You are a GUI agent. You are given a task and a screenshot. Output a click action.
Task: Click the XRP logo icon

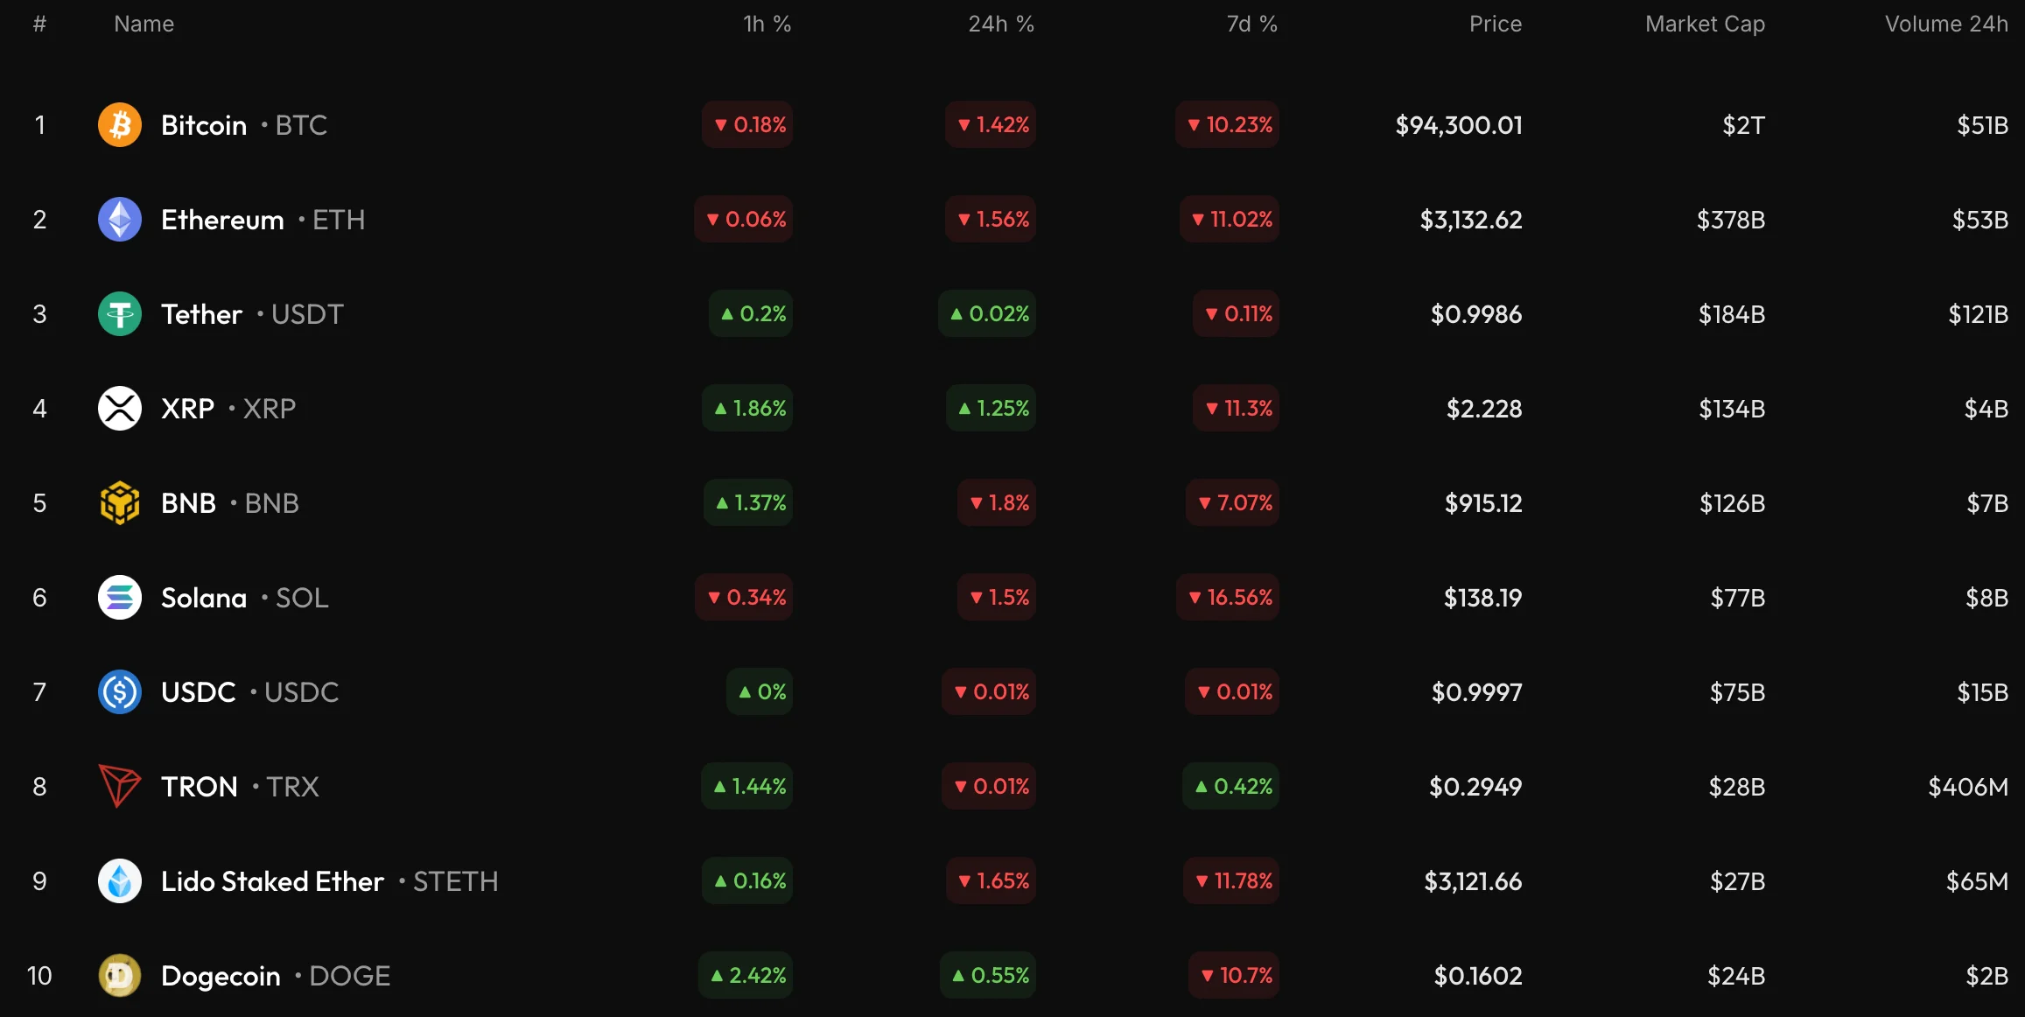coord(120,409)
